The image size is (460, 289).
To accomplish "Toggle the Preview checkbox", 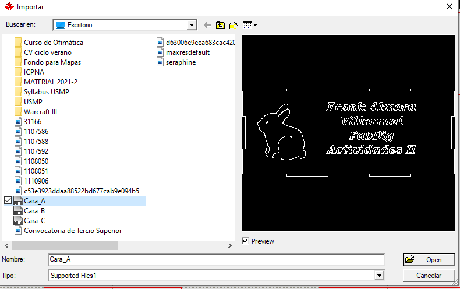I will click(x=245, y=241).
